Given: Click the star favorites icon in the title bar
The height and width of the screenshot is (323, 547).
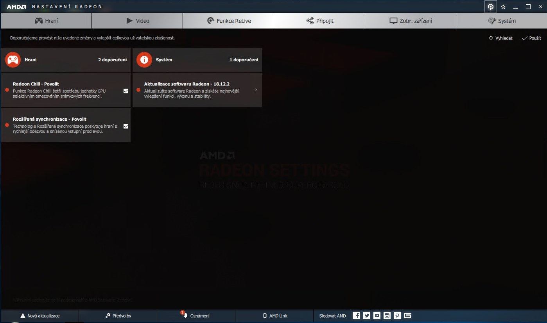Looking at the screenshot, I should coord(503,7).
